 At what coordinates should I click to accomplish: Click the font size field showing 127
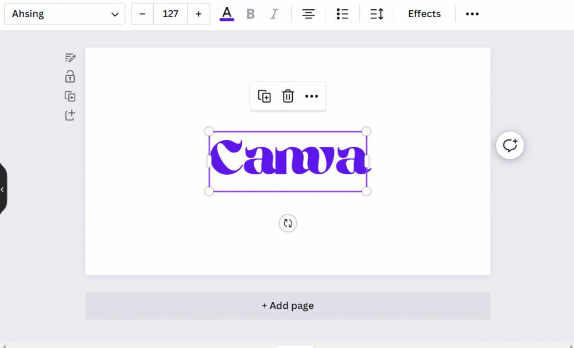point(170,14)
